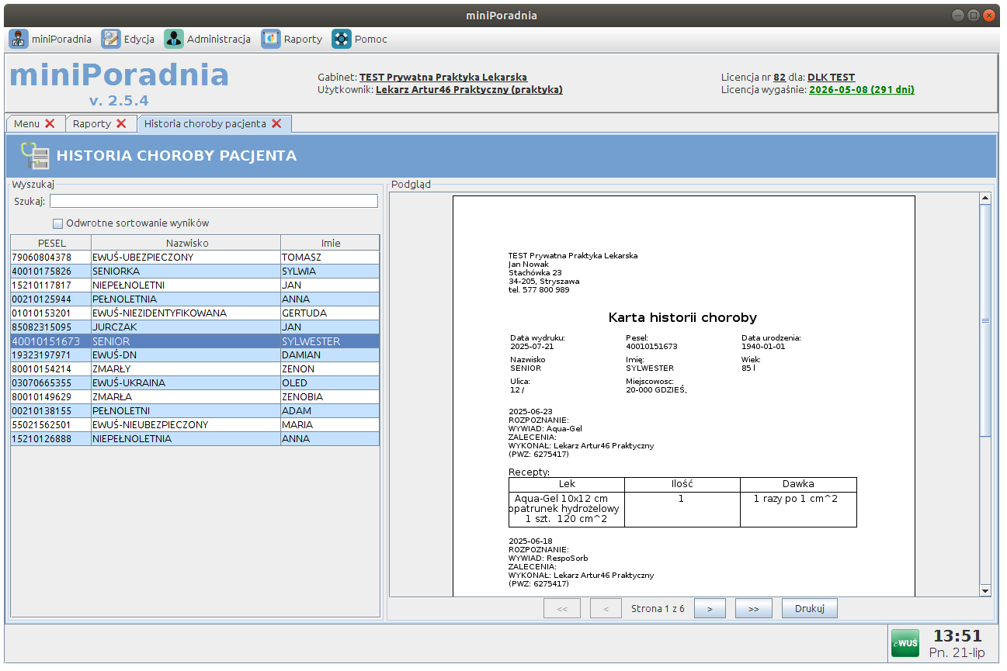Screen dimensions: 1007x671
Task: Click the Raporty chart icon
Action: pos(271,39)
